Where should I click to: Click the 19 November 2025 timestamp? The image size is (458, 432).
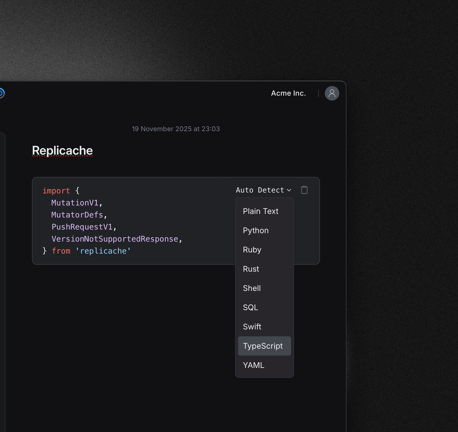point(176,129)
